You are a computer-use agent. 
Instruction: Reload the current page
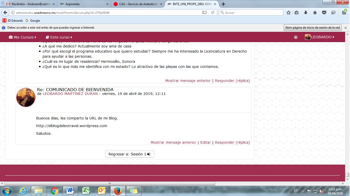[213, 13]
